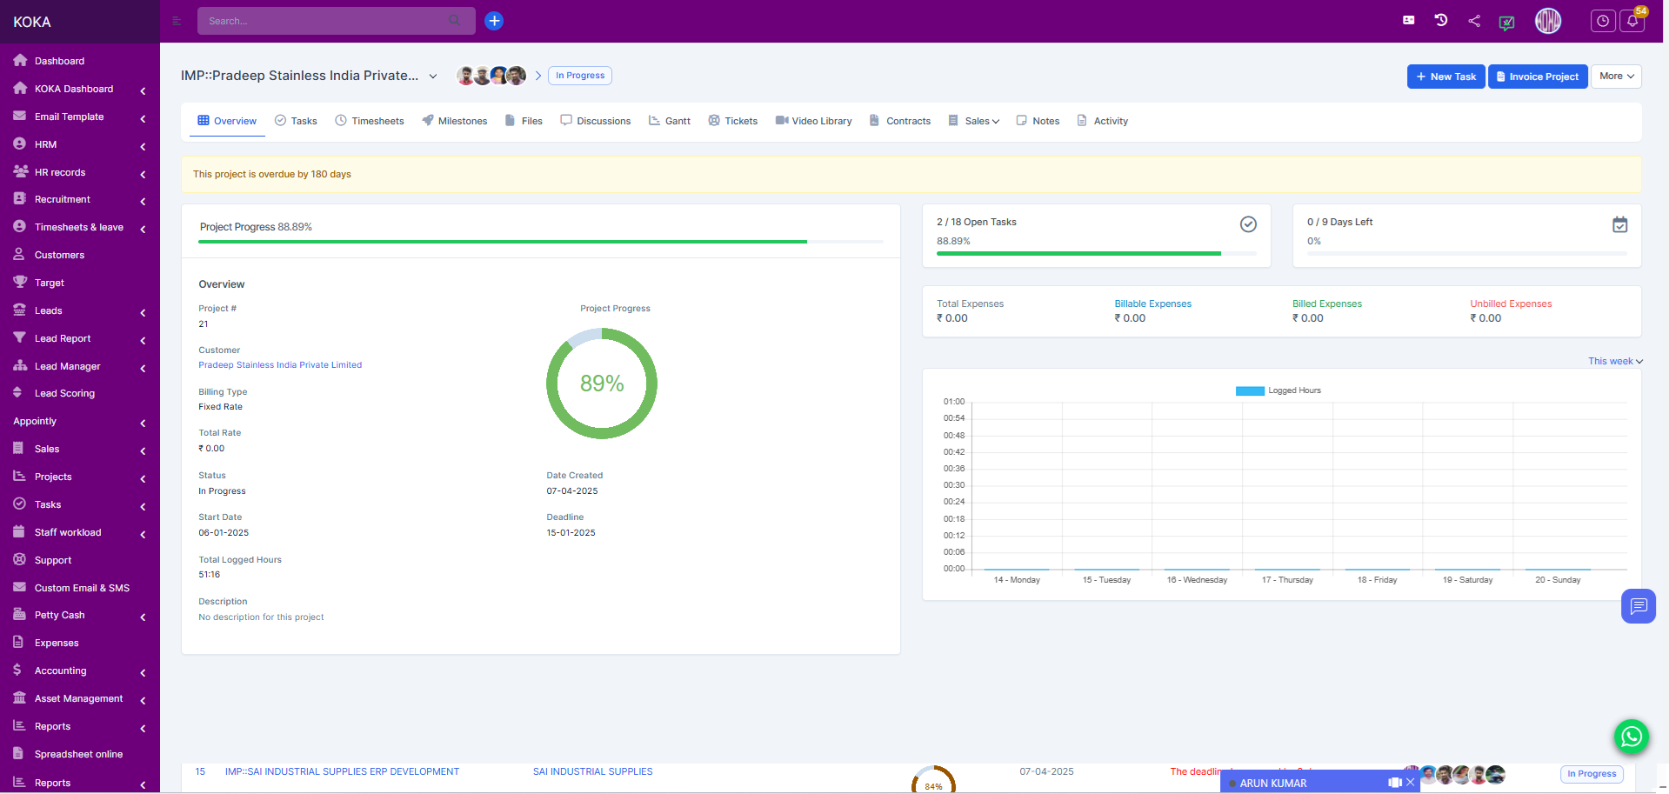1669x794 pixels.
Task: Open the More dropdown
Action: pos(1616,77)
